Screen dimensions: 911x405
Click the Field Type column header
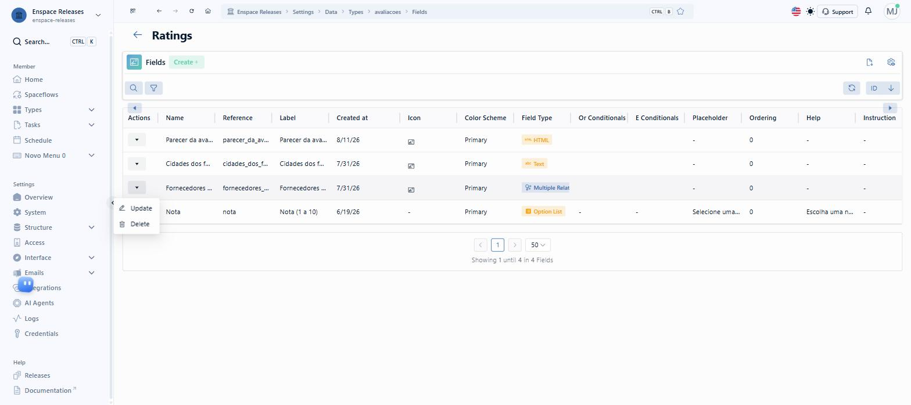[537, 118]
